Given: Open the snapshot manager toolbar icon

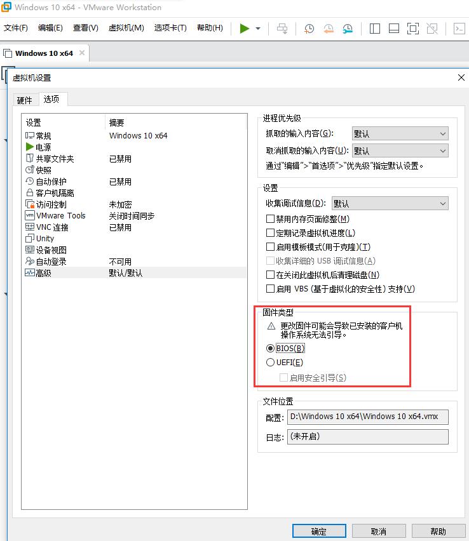Looking at the screenshot, I should [x=348, y=29].
